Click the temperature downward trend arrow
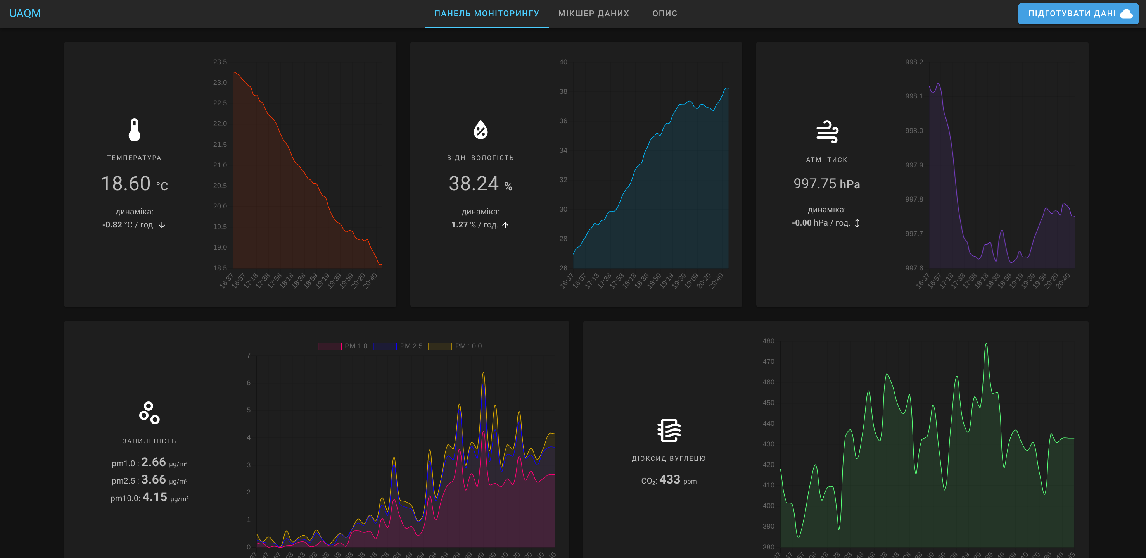 162,225
